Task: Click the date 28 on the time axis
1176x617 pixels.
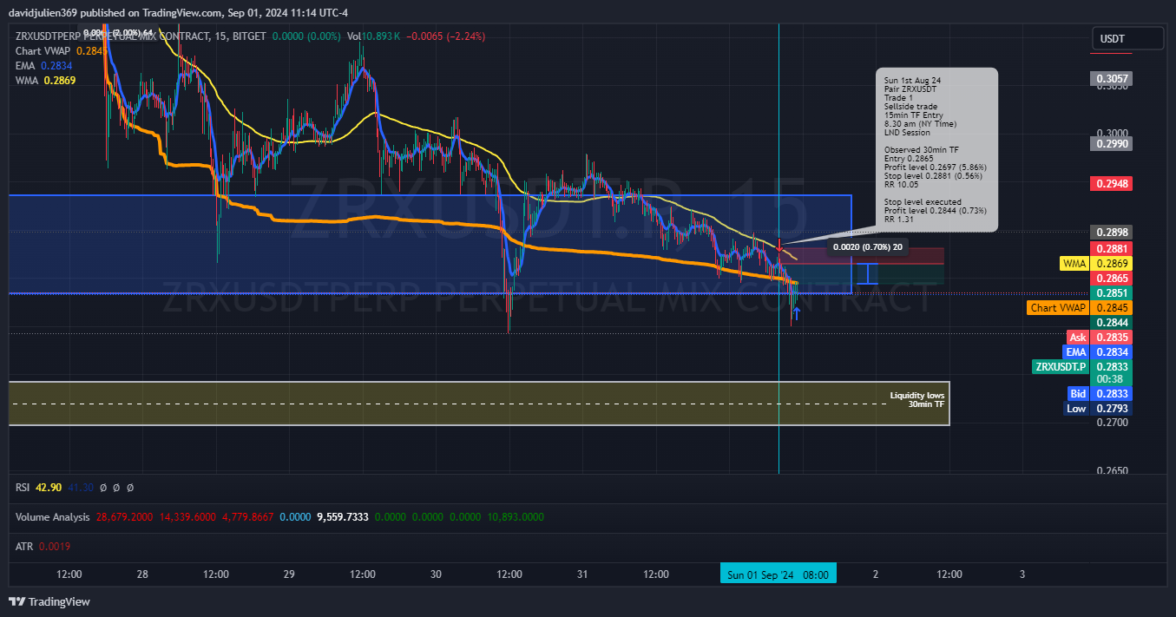Action: click(142, 574)
